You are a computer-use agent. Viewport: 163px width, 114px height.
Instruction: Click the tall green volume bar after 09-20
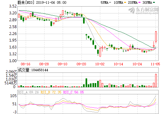(86, 83)
